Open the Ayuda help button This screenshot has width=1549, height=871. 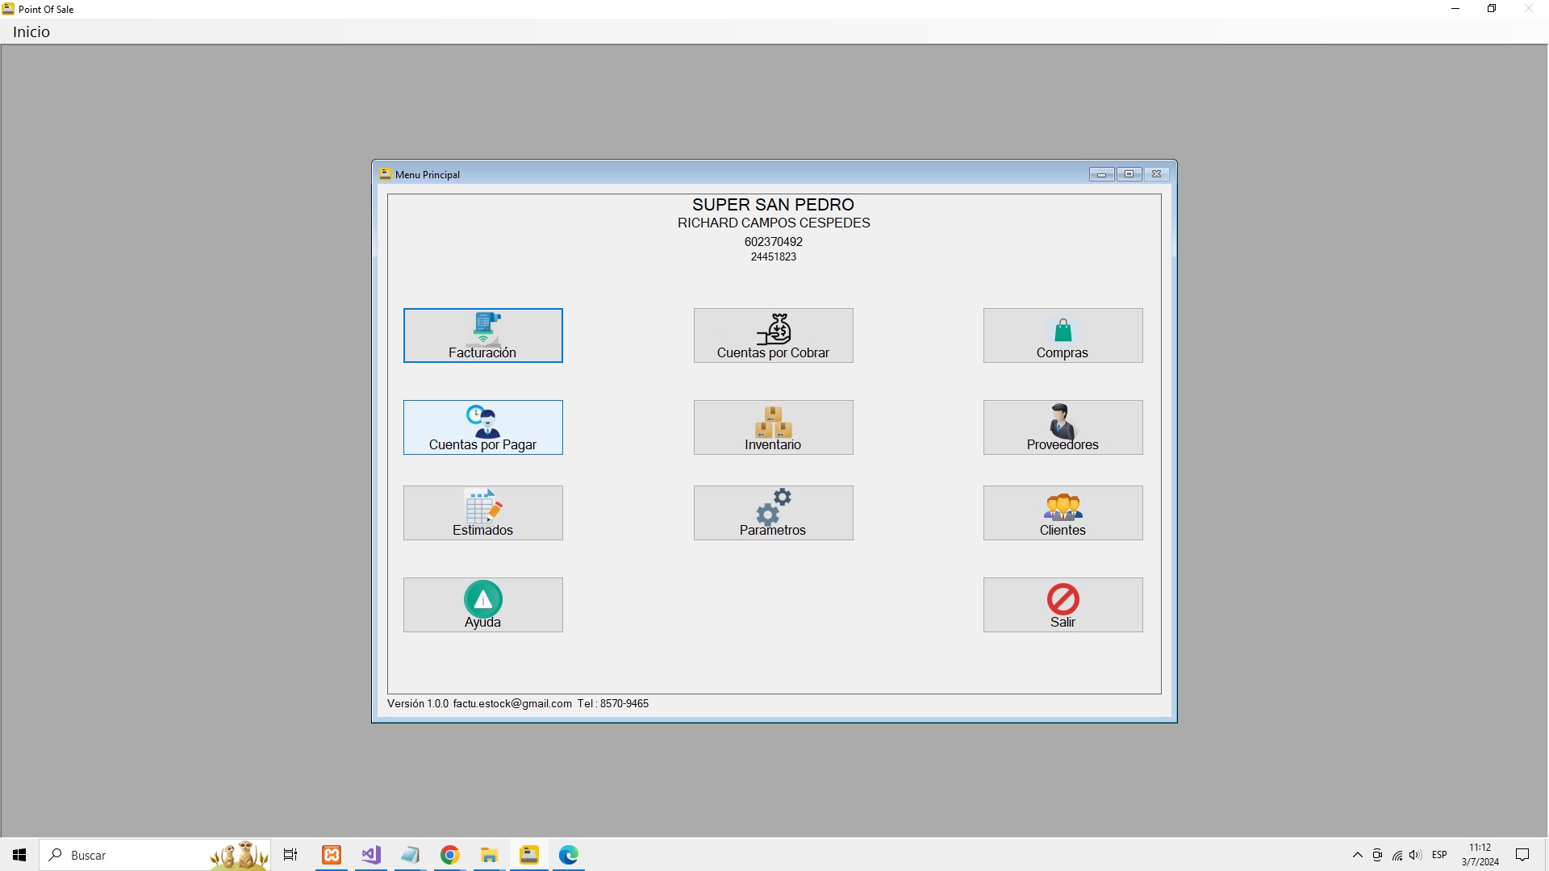[x=482, y=605]
